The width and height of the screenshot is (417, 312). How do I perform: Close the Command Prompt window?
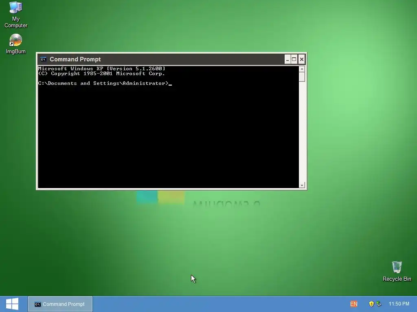(x=302, y=59)
